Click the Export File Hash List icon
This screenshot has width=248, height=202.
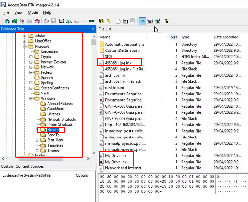point(125,21)
